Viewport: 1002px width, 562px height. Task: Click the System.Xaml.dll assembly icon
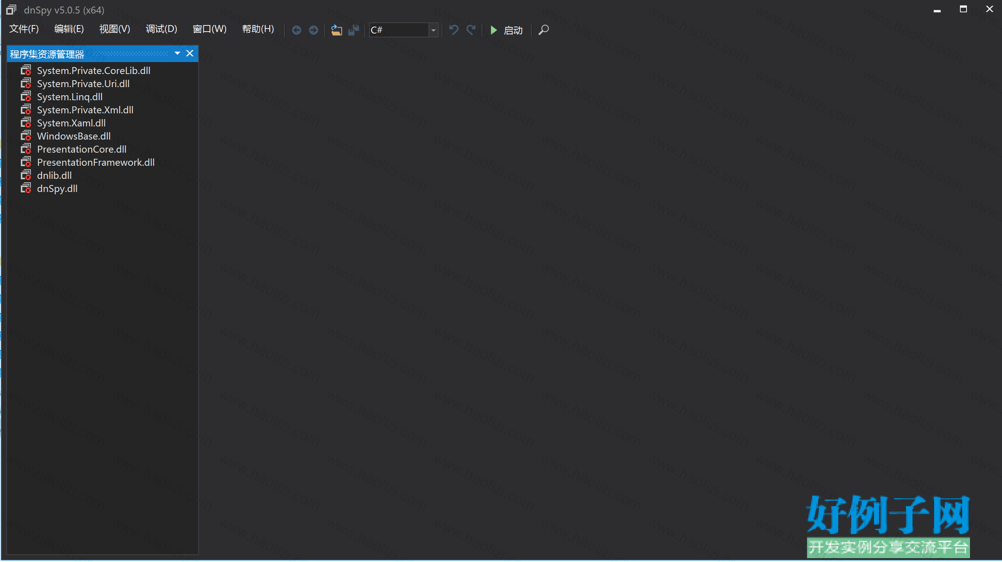click(x=26, y=123)
